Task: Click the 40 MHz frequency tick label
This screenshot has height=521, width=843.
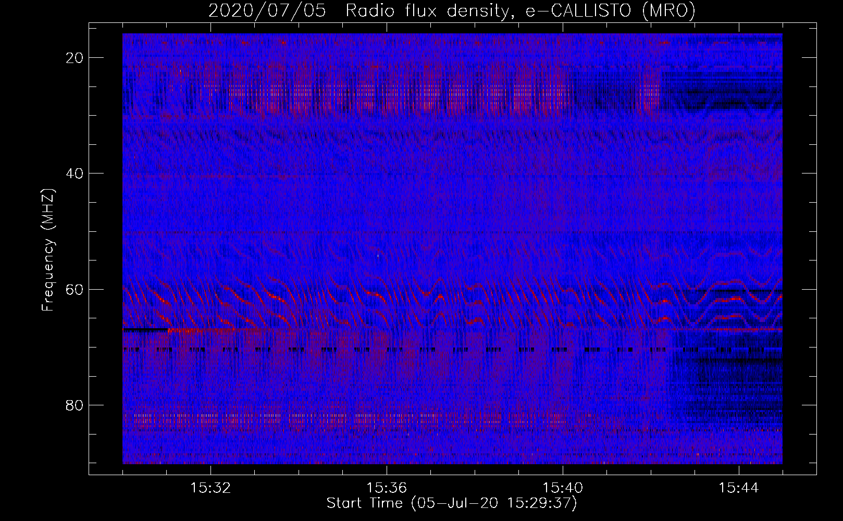Action: 75,173
